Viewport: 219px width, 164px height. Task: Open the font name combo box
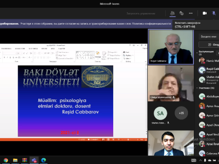click(10, 53)
